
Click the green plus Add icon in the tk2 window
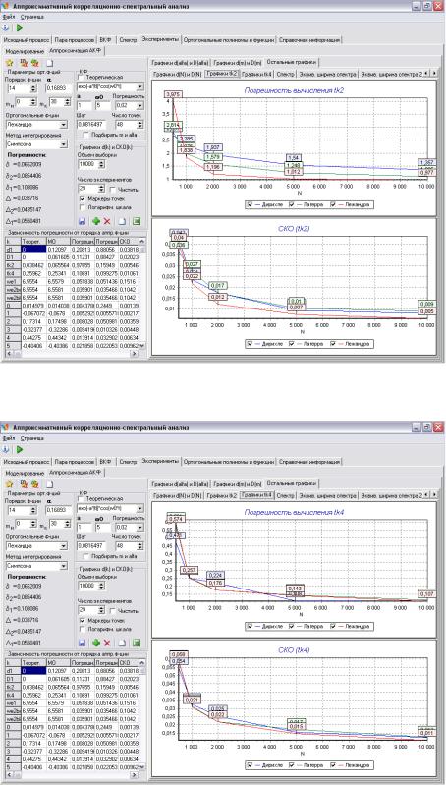click(x=96, y=221)
